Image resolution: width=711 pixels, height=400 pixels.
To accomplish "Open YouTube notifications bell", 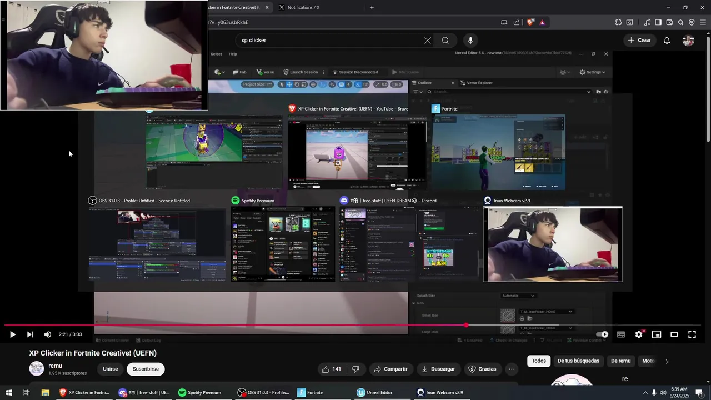I will click(x=667, y=40).
